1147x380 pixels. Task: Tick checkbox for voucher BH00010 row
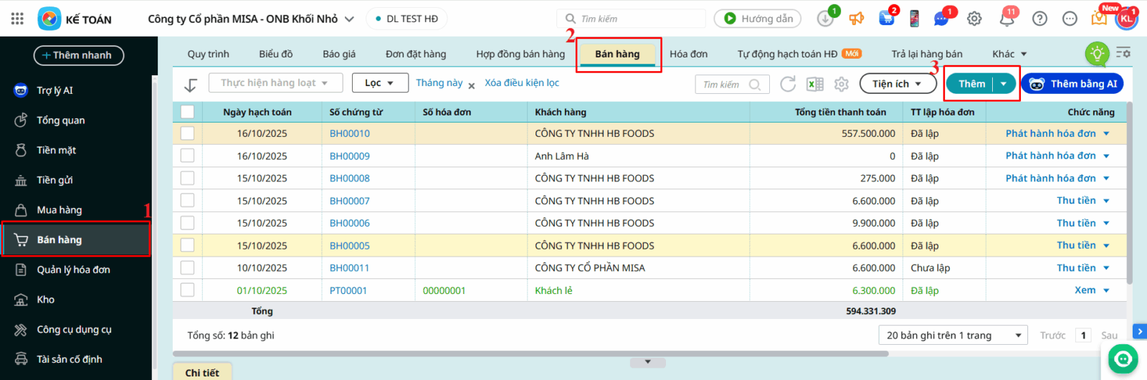[187, 133]
